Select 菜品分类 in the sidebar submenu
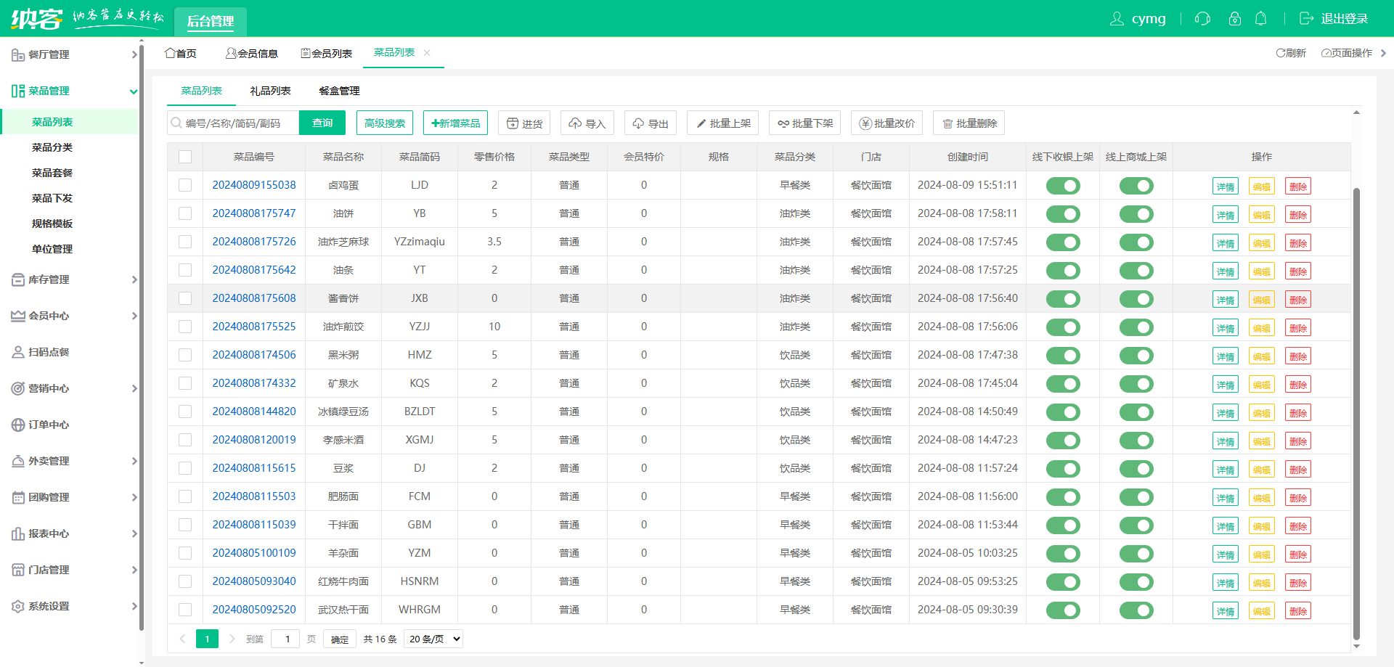 (52, 147)
